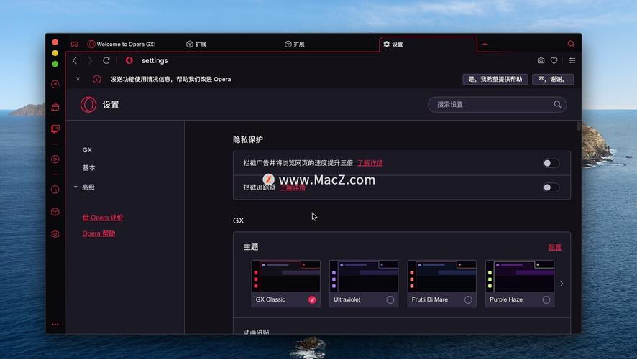Open the Twitch sidebar panel
This screenshot has height=359, width=637.
tap(55, 129)
